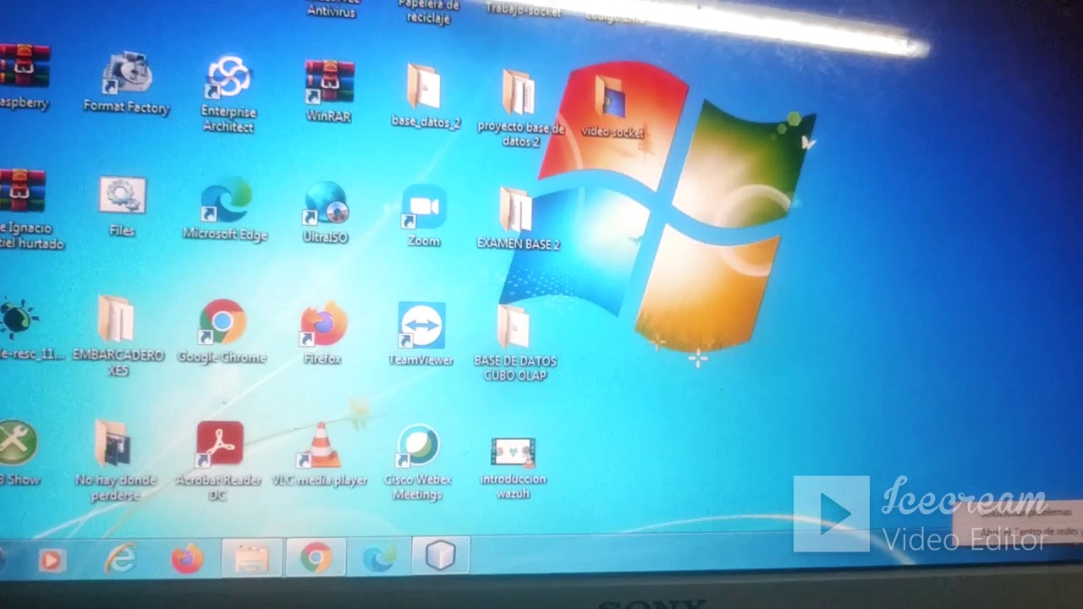
Task: Launch Microsoft Edge from the desktop
Action: (225, 210)
